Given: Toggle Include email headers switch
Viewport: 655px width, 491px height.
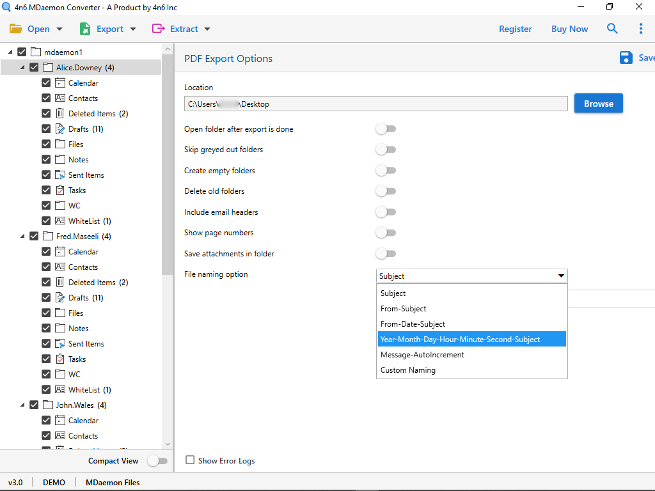Looking at the screenshot, I should pyautogui.click(x=386, y=212).
